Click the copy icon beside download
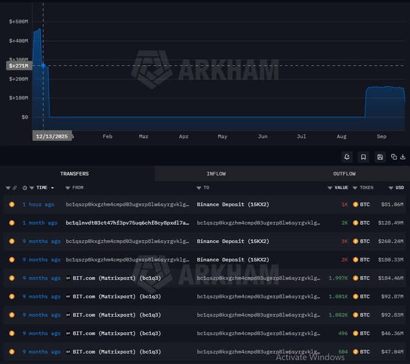Viewport: 410px width, 364px height. [394, 157]
